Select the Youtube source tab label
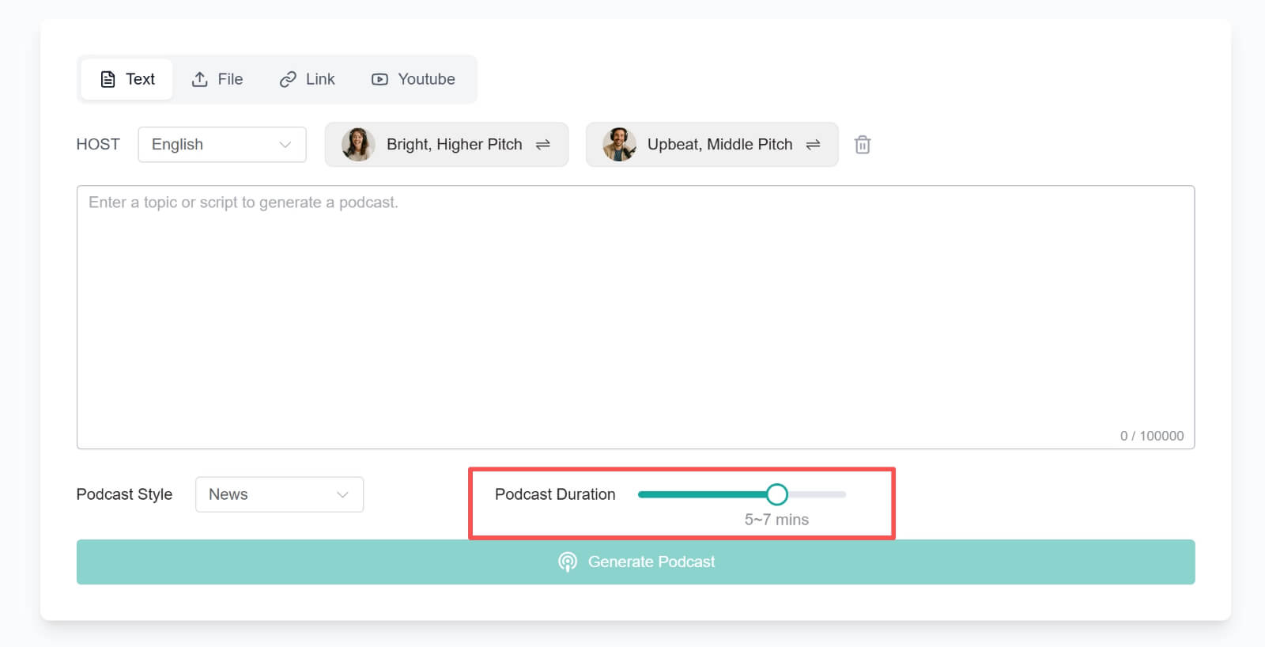 click(426, 79)
